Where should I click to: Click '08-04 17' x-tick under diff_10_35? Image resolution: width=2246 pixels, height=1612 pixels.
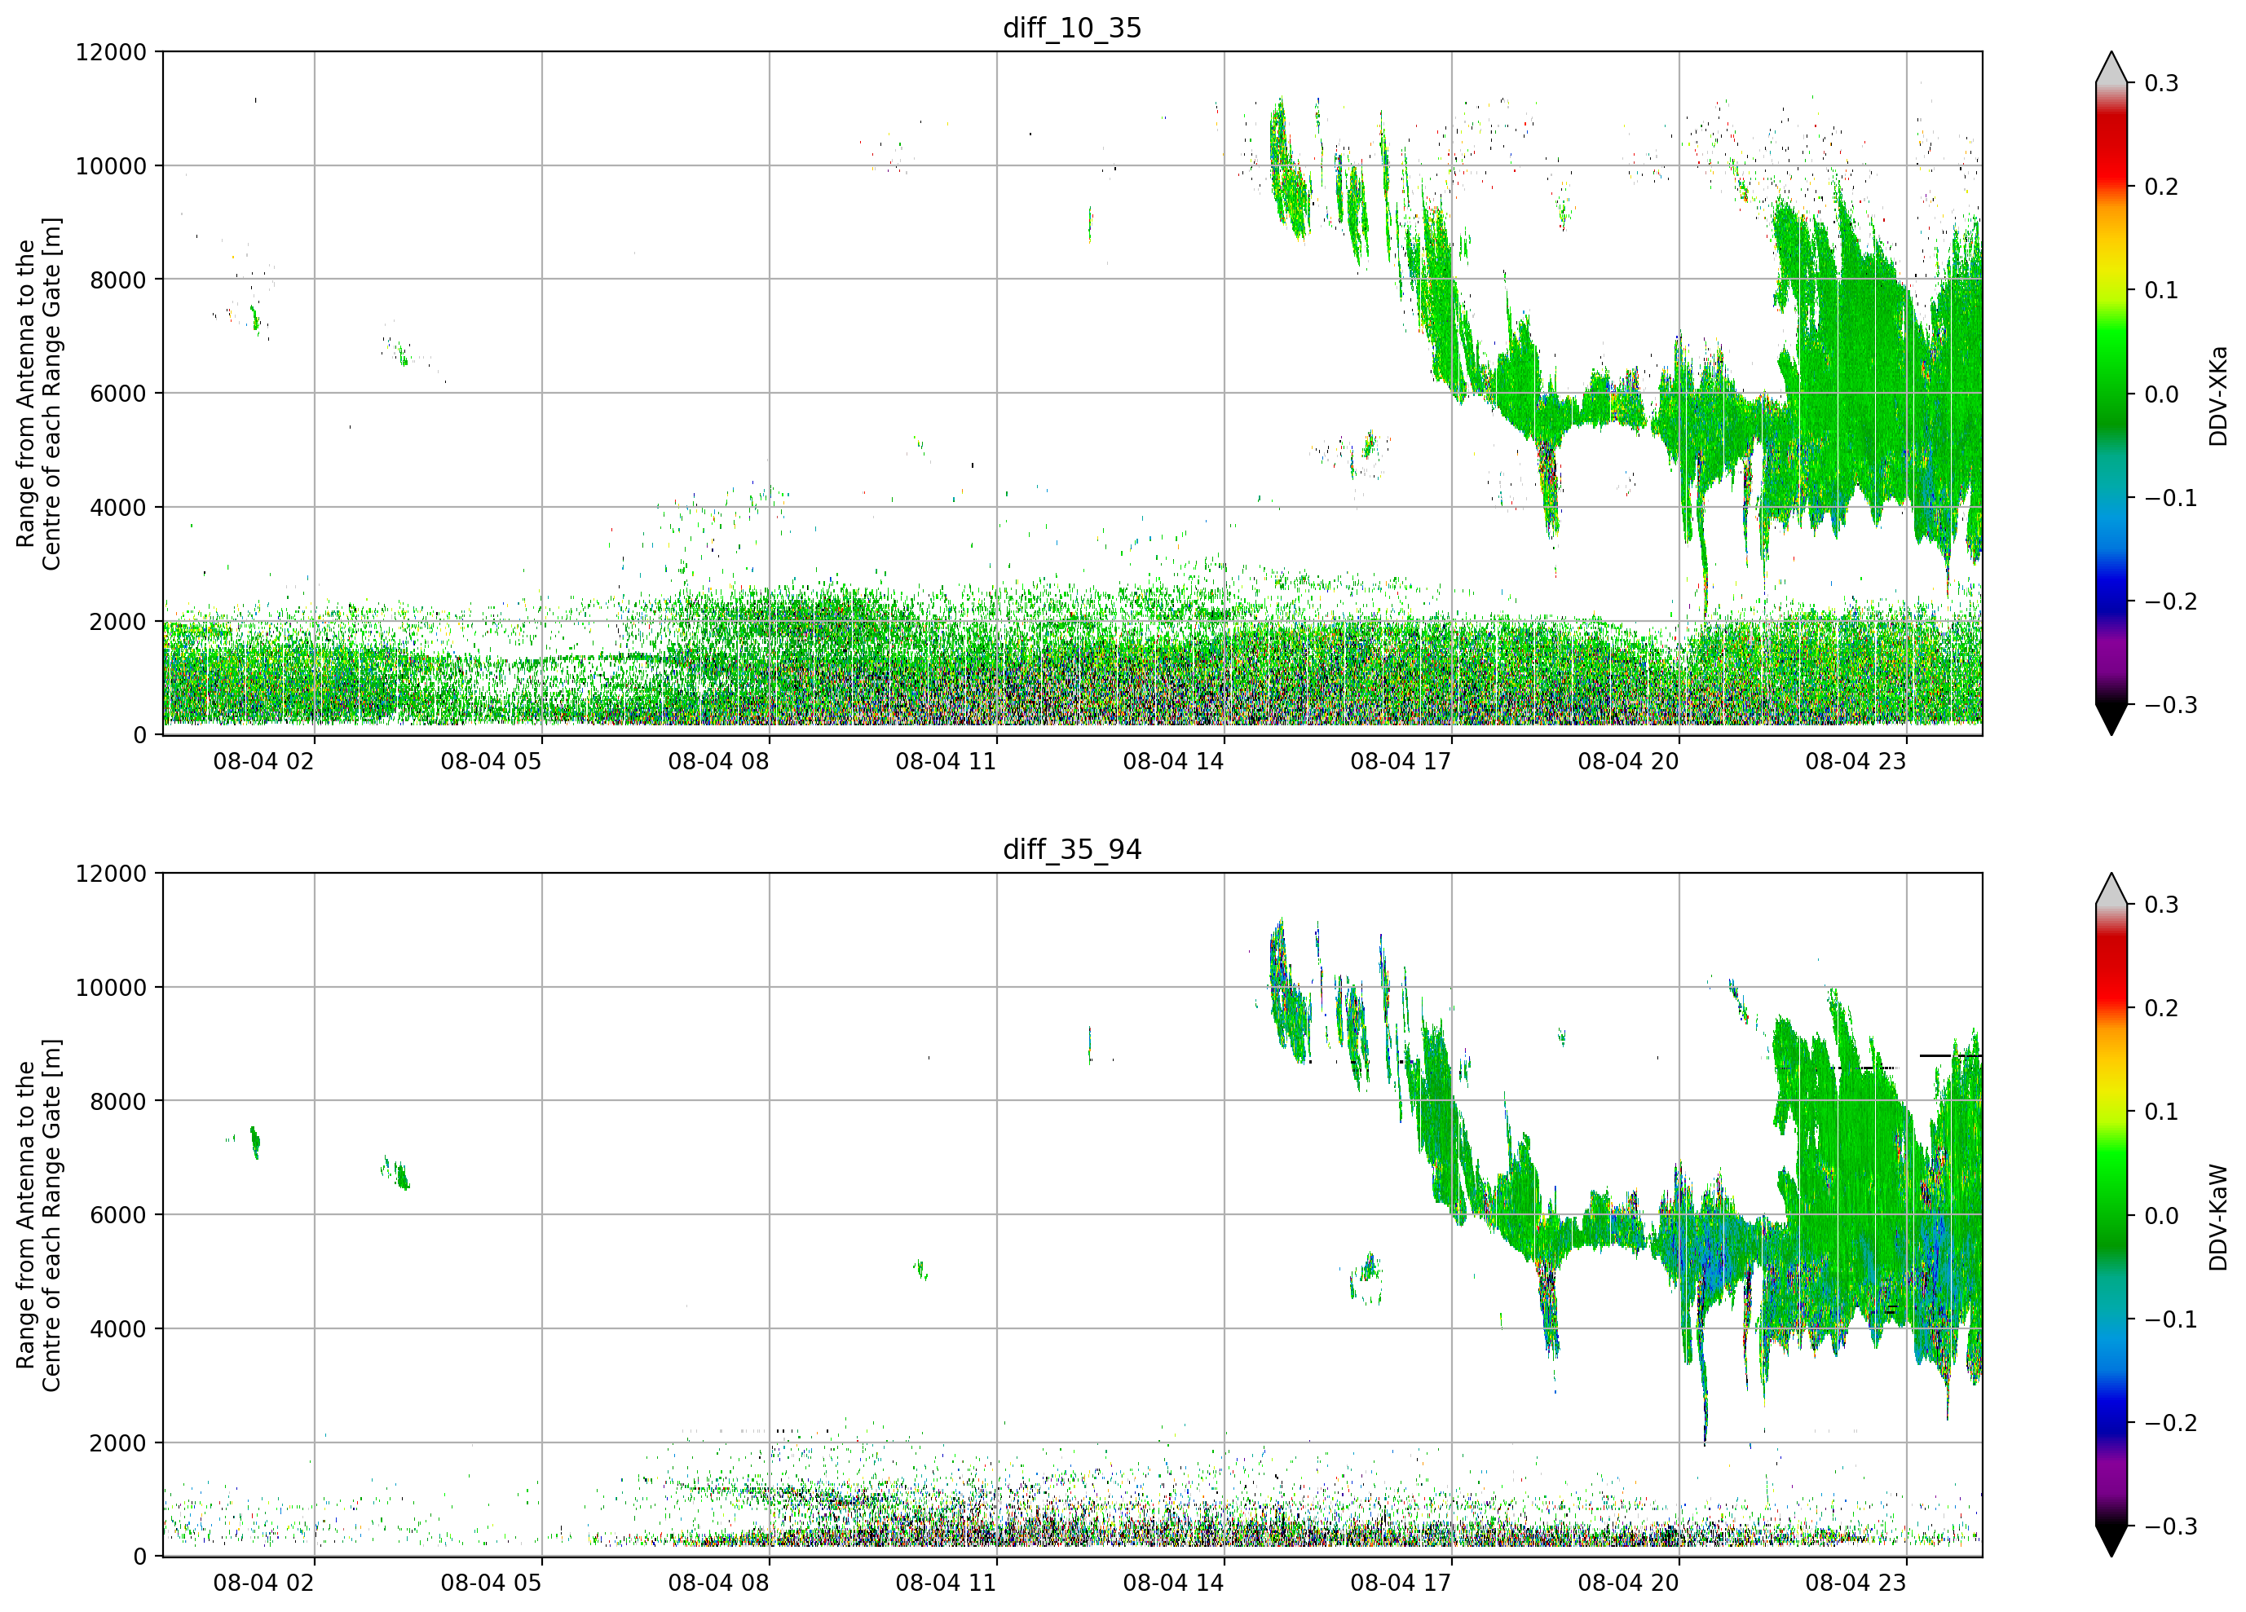coord(1401,761)
